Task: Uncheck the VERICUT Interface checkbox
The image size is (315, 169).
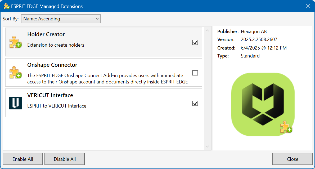Action: coord(195,103)
